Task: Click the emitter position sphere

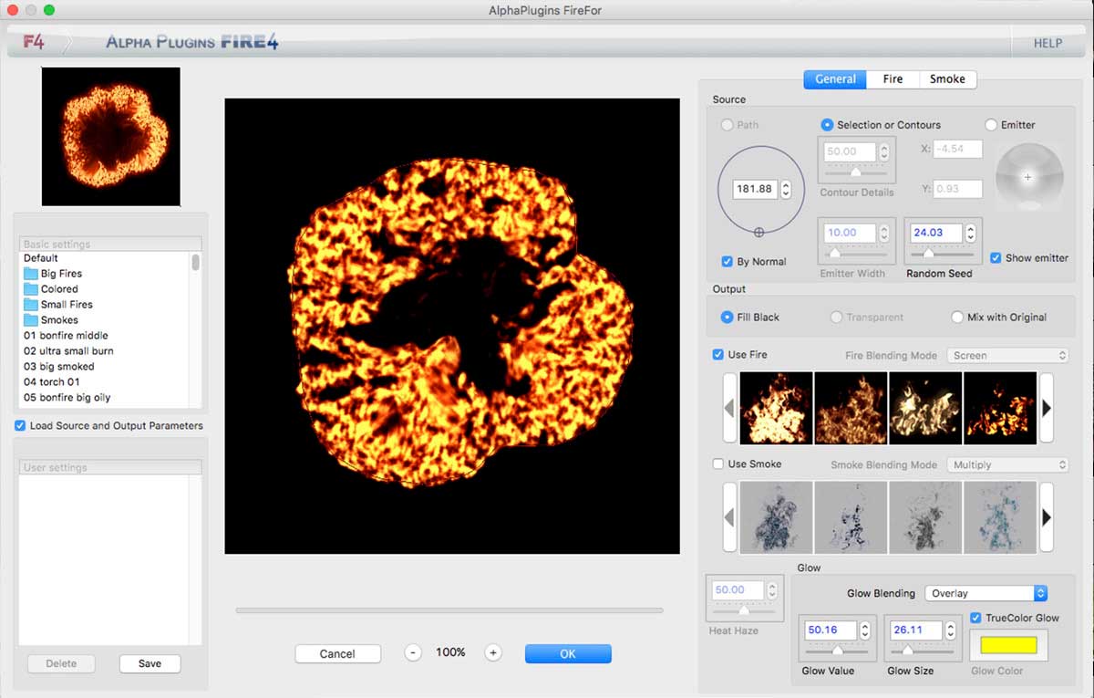Action: pos(1028,178)
